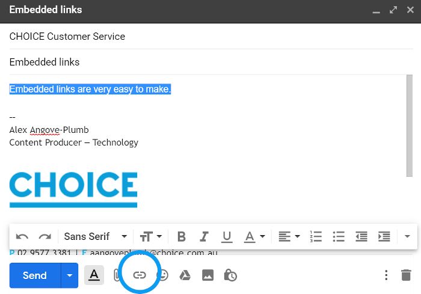Toggle italic formatting
The image size is (421, 294).
[204, 236]
